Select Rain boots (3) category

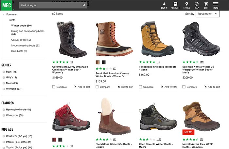click(x=19, y=51)
